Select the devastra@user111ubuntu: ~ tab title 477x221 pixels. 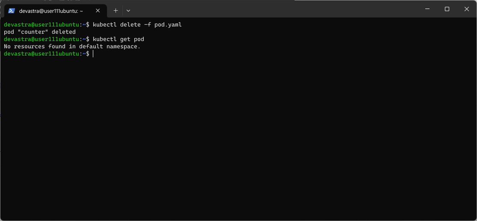coord(51,11)
